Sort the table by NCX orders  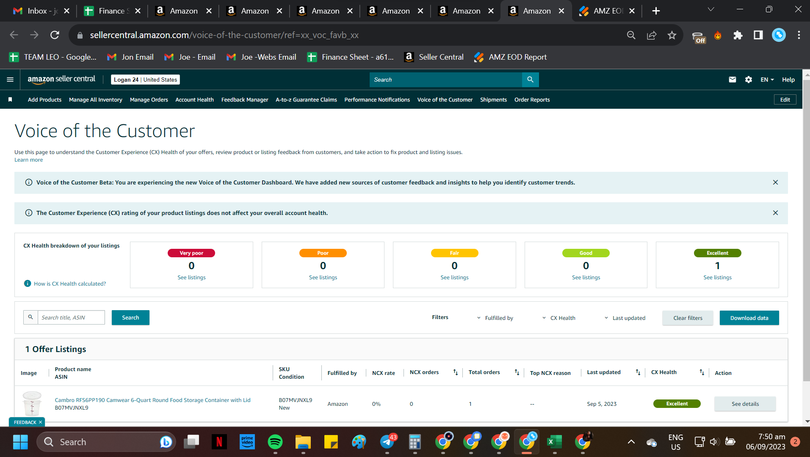coord(456,372)
